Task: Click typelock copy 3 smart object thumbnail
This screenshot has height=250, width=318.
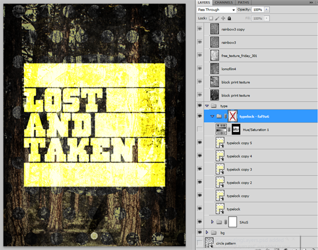Action: click(x=220, y=169)
